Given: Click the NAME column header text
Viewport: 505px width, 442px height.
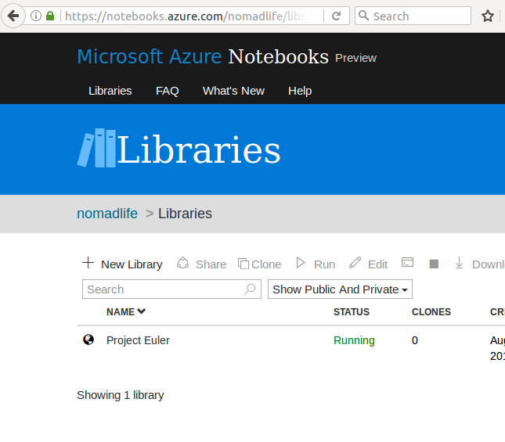Looking at the screenshot, I should click(121, 311).
